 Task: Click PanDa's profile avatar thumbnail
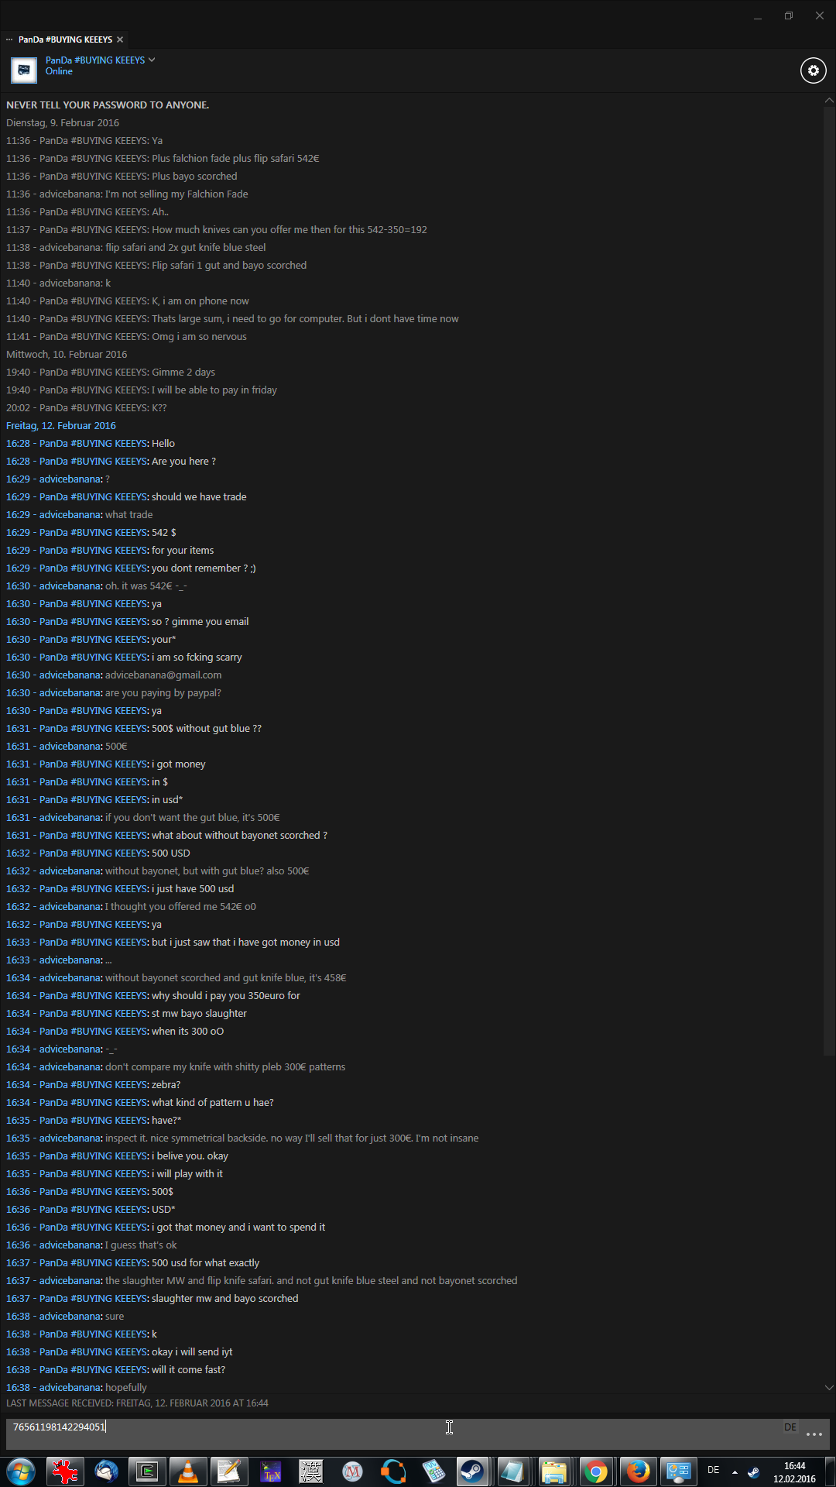pyautogui.click(x=24, y=70)
